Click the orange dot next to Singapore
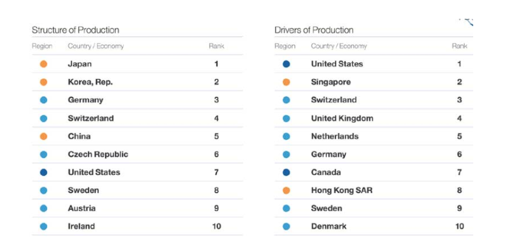The image size is (509, 250). 286,82
